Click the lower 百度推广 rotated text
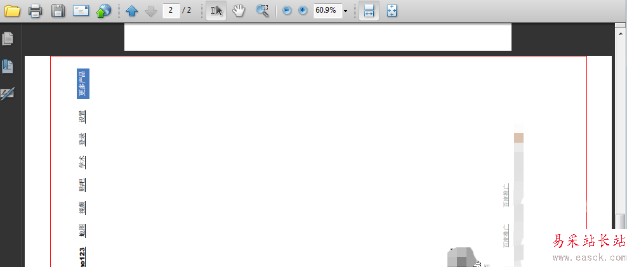The width and height of the screenshot is (627, 267). [x=506, y=235]
